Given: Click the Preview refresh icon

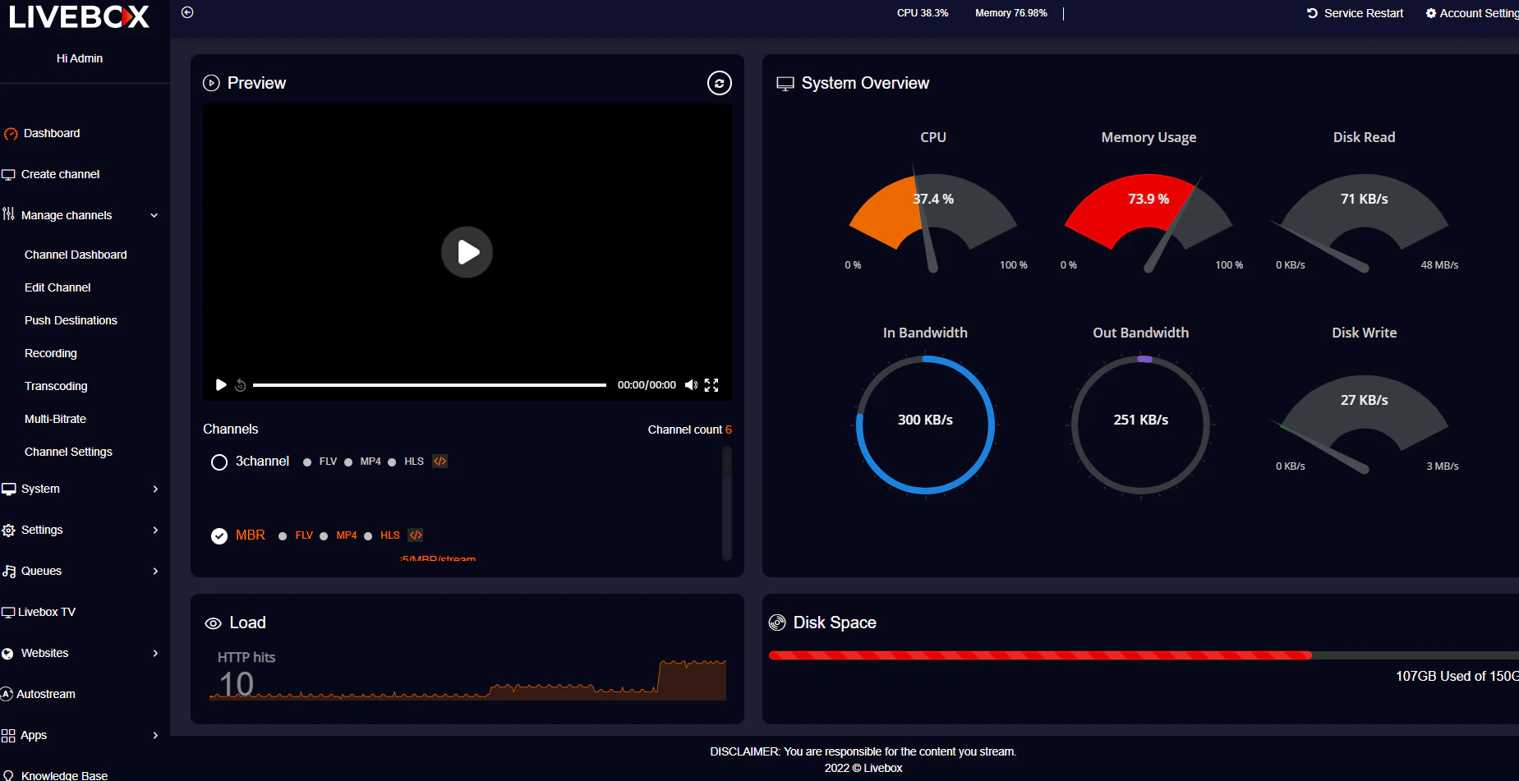Looking at the screenshot, I should pos(719,83).
